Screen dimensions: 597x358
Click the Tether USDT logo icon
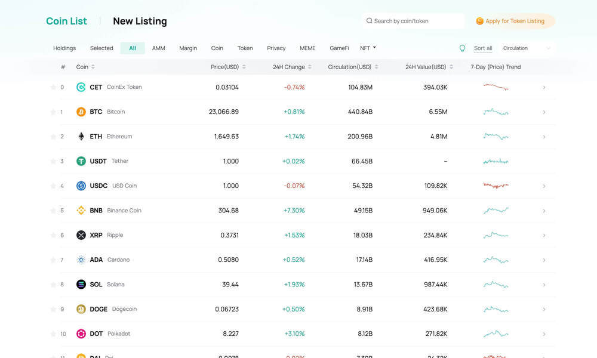click(81, 161)
